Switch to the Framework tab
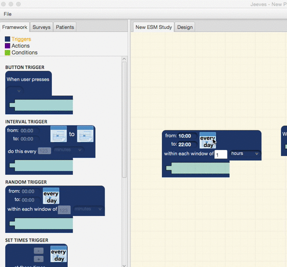The height and width of the screenshot is (267, 287). [x=15, y=27]
